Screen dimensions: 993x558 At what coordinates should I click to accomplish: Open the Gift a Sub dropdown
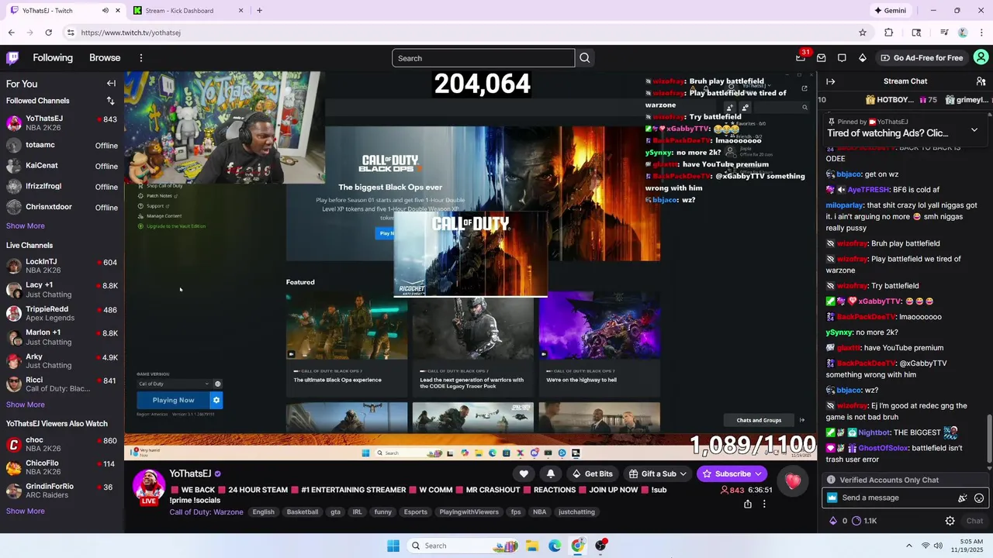(x=658, y=474)
